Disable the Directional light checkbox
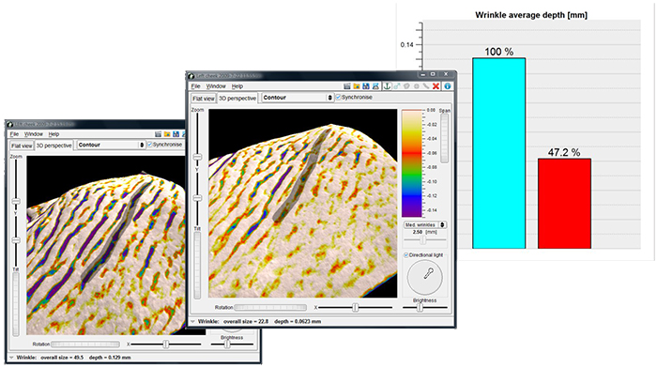657x368 pixels. tap(406, 254)
